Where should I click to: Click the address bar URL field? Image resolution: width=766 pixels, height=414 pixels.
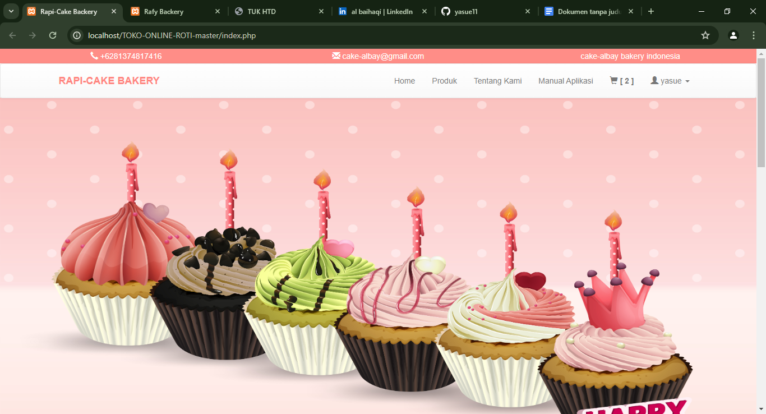point(393,35)
